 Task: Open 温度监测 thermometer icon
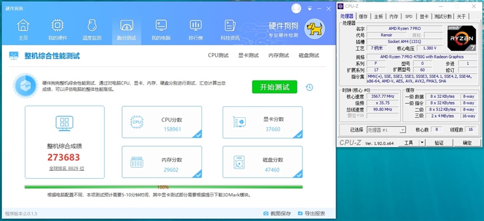(x=92, y=25)
